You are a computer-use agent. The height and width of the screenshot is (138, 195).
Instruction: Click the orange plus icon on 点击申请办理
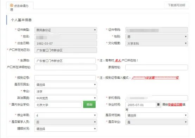pyautogui.click(x=12, y=5)
